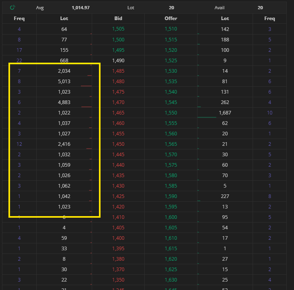Click the Bid column header
This screenshot has height=290, width=294.
[x=118, y=18]
